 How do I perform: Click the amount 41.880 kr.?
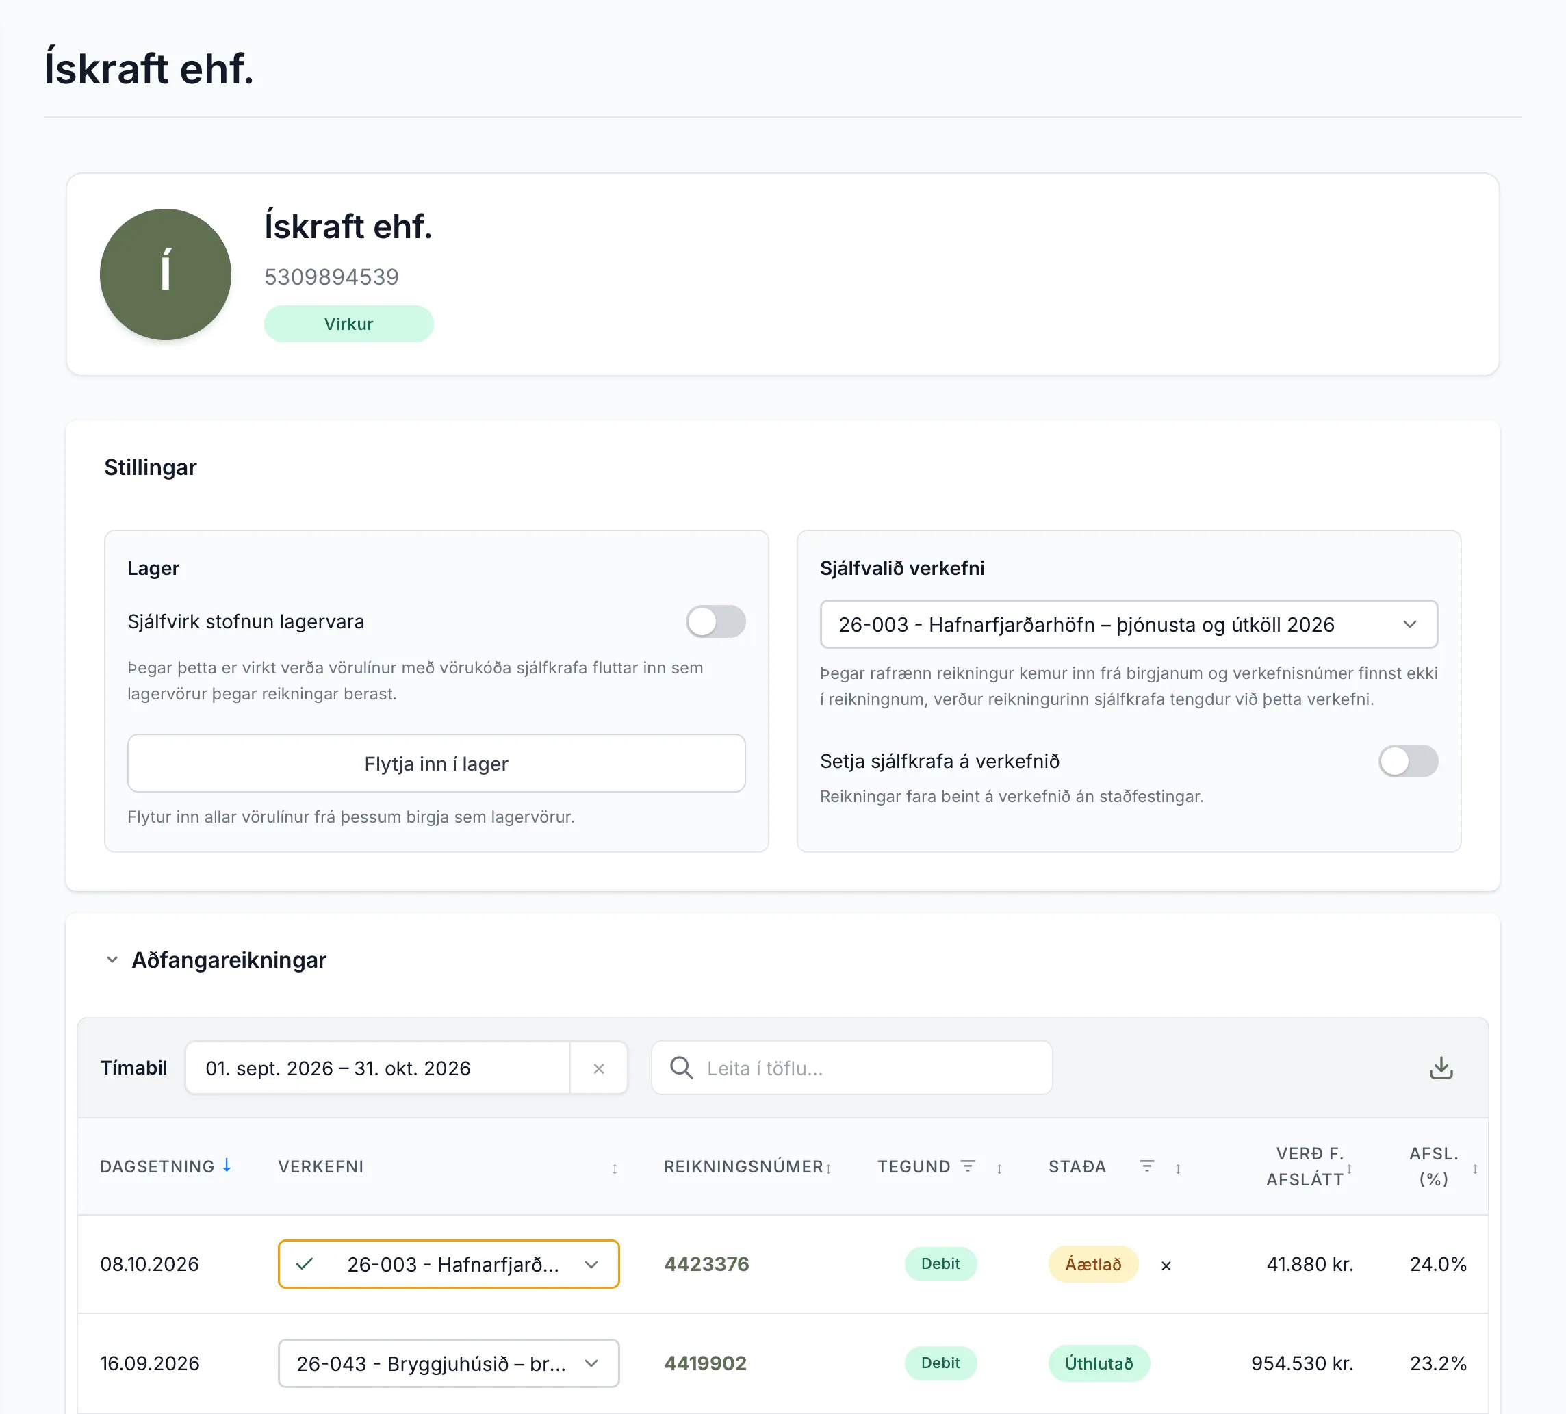click(1309, 1264)
